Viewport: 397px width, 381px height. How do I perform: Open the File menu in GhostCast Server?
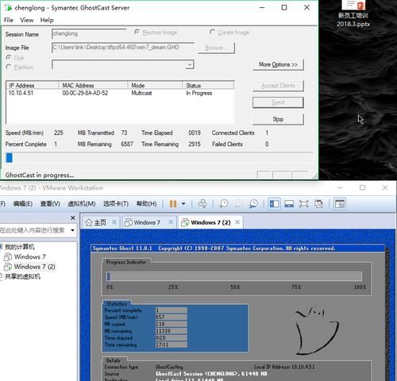(x=9, y=20)
